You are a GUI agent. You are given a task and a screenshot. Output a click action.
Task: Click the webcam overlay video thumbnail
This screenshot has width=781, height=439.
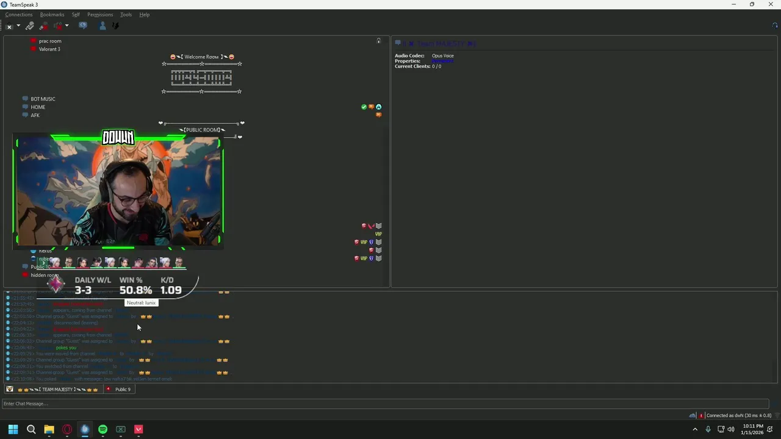[x=118, y=191]
